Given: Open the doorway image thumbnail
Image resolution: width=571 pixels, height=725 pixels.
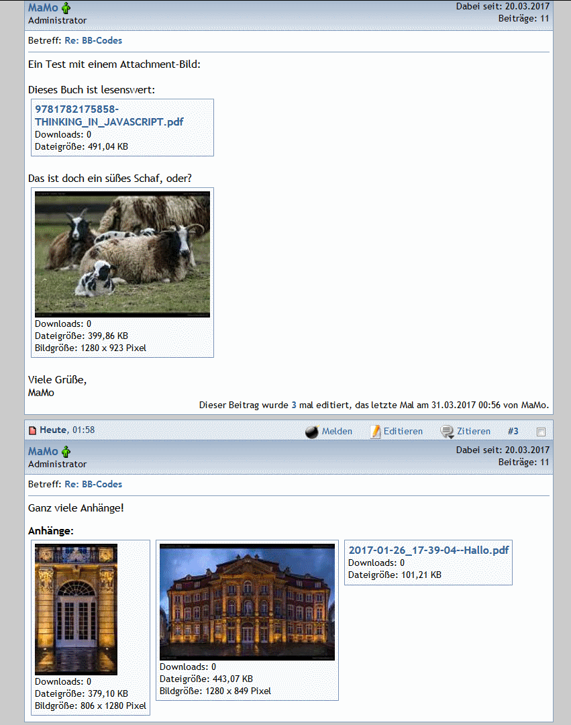Looking at the screenshot, I should tap(76, 609).
